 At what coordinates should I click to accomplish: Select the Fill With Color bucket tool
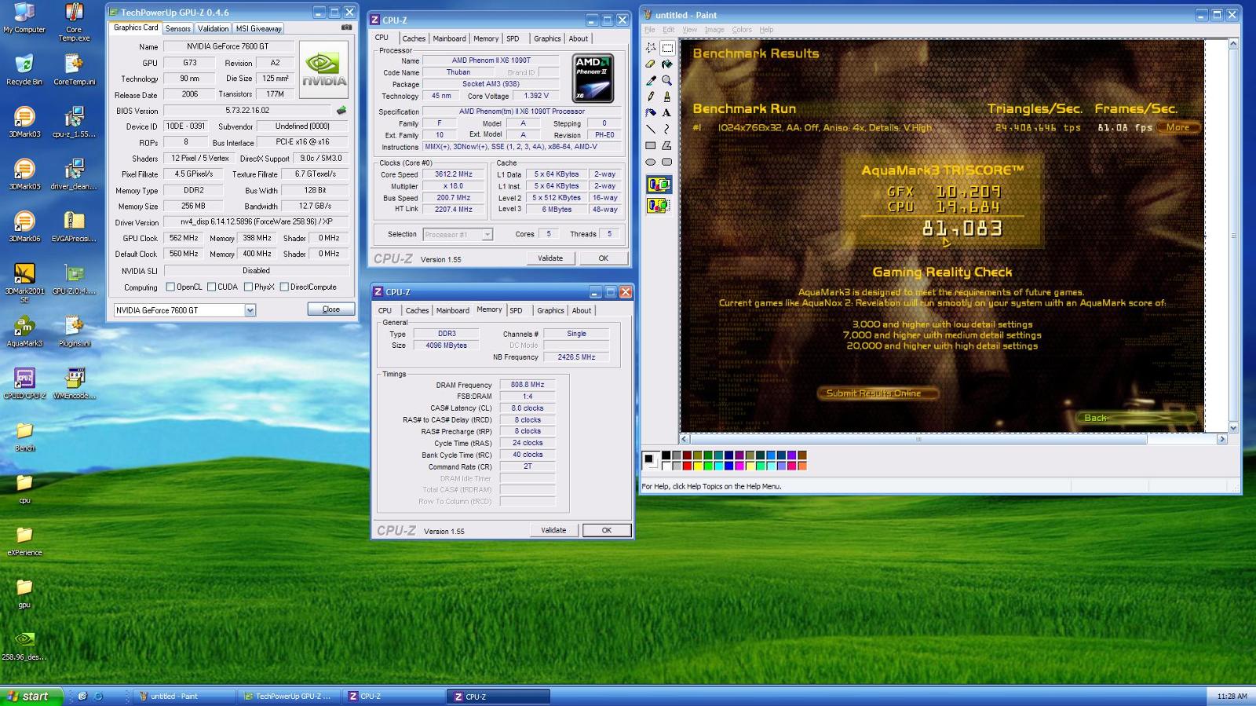[x=666, y=64]
